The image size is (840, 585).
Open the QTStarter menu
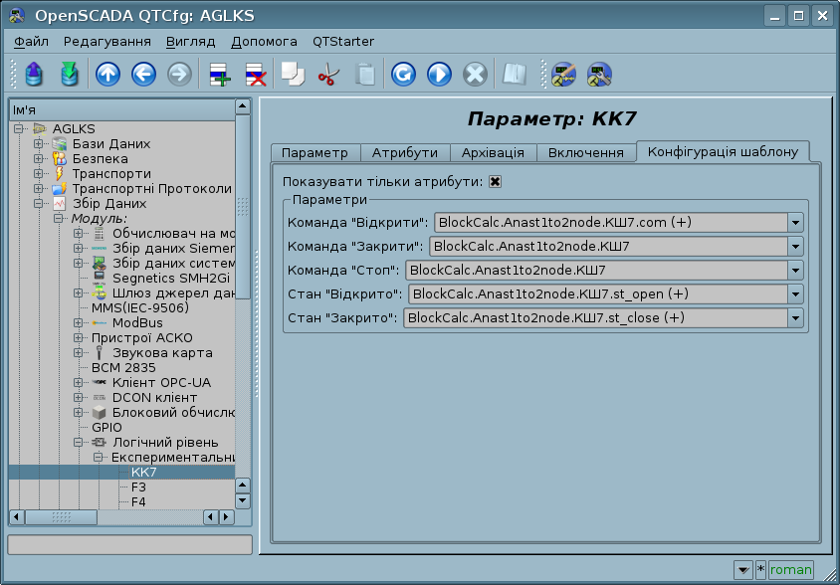click(343, 41)
